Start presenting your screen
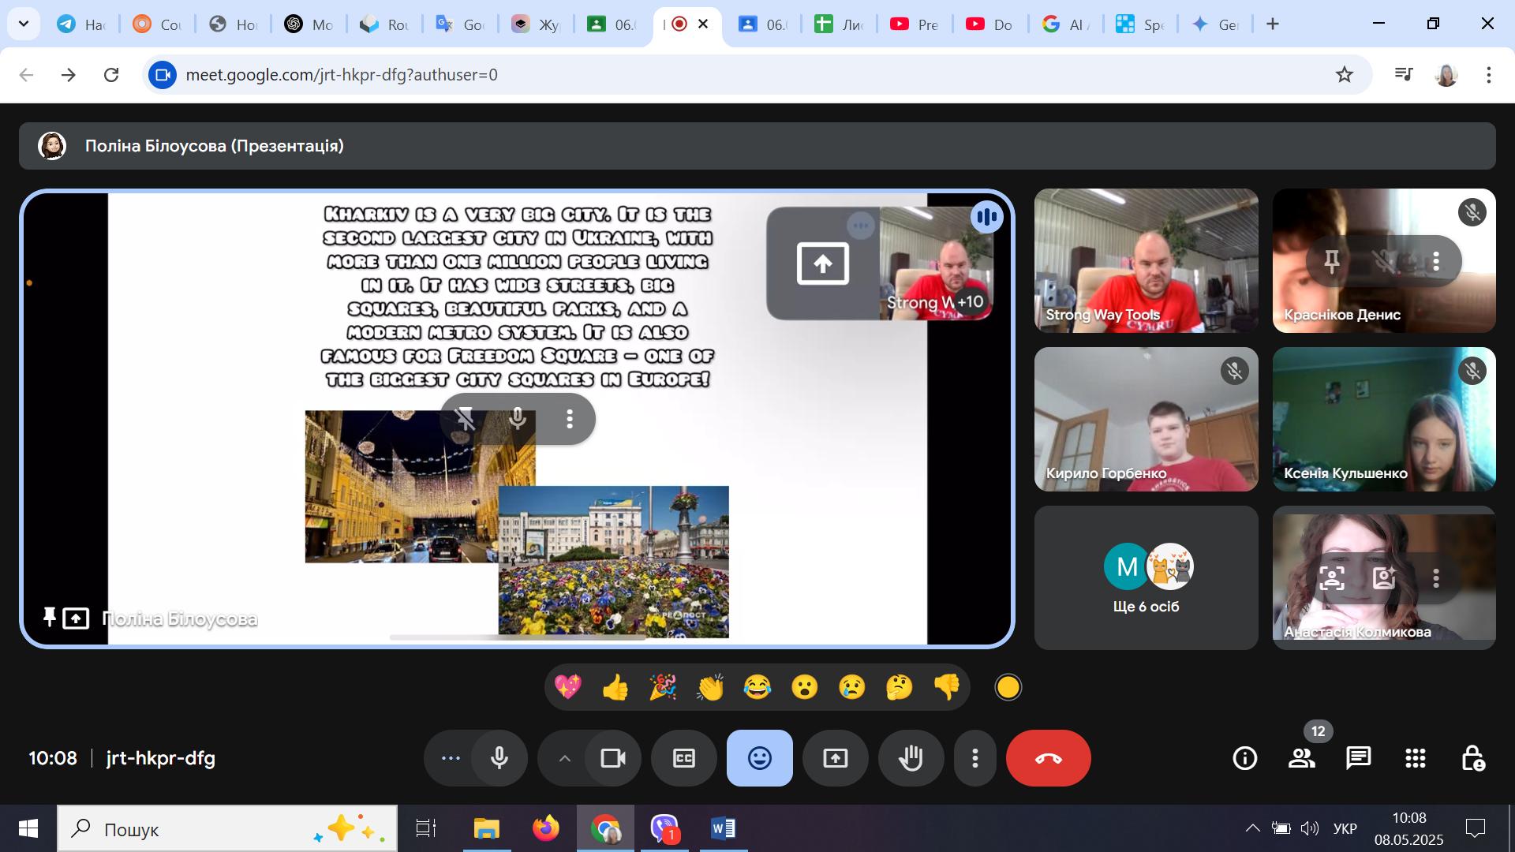1515x852 pixels. click(835, 758)
